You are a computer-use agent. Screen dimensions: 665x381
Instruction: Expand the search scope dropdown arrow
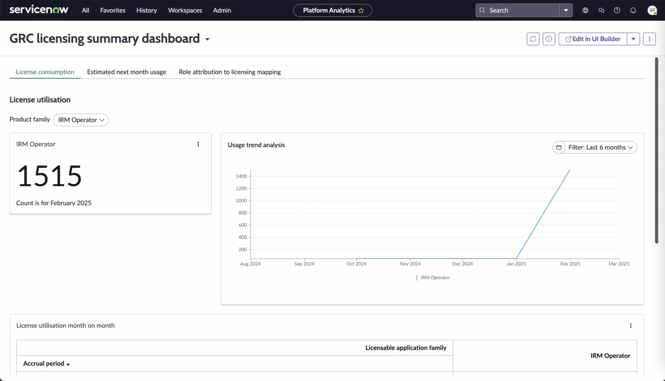pyautogui.click(x=566, y=10)
